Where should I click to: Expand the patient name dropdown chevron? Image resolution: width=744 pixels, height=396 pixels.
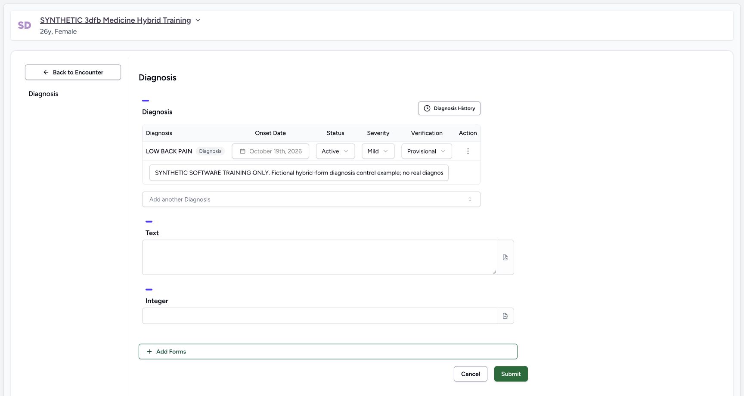pos(198,20)
